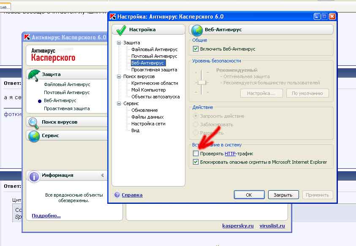Image resolution: width=356 pixels, height=246 pixels.
Task: Open the HTTP link in Проверять HTTP-трафик
Action: [230, 154]
